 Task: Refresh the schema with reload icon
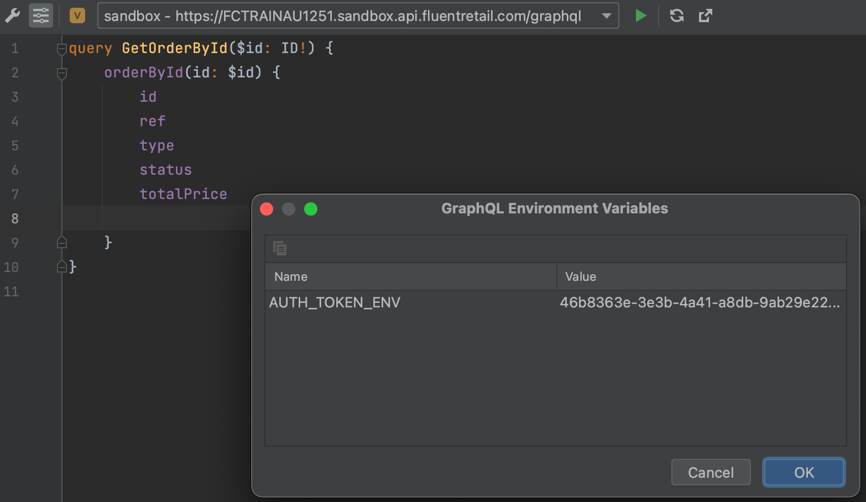pyautogui.click(x=676, y=15)
